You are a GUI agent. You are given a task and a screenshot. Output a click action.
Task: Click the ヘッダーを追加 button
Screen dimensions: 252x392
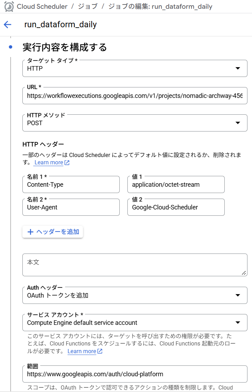(x=52, y=232)
